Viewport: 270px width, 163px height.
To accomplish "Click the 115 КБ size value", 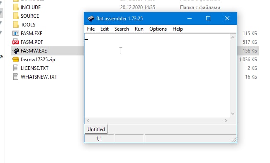I will click(250, 34).
